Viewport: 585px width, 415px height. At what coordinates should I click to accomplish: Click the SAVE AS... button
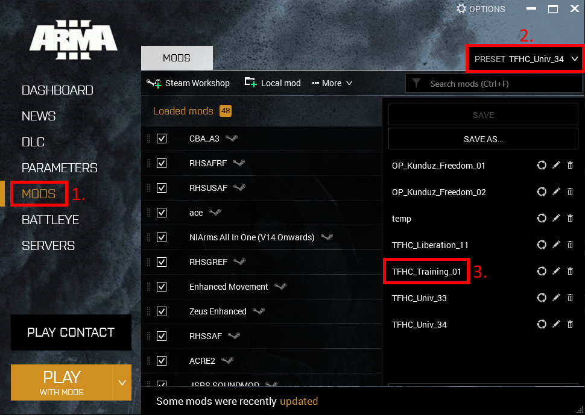pyautogui.click(x=483, y=139)
